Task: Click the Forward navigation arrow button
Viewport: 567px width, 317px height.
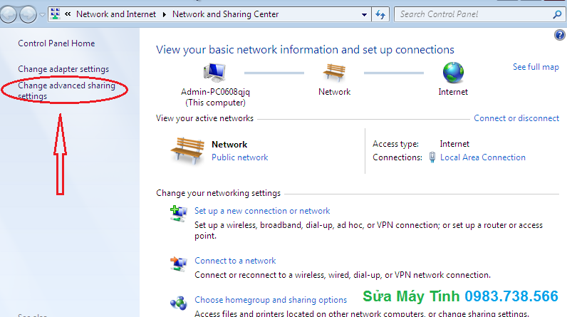Action: pos(28,14)
